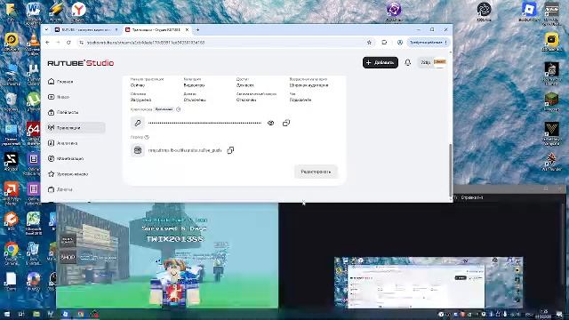Click the nested screen preview thumbnail

click(x=429, y=283)
